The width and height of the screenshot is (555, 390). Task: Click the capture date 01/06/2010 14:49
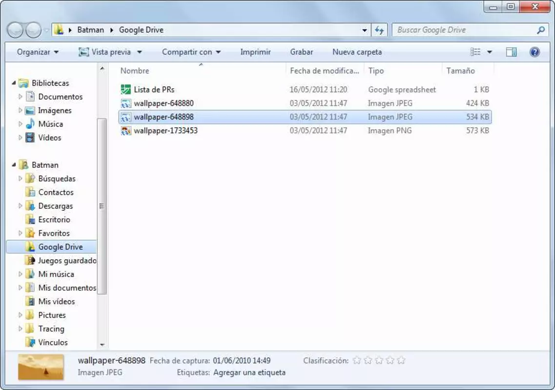[242, 361]
